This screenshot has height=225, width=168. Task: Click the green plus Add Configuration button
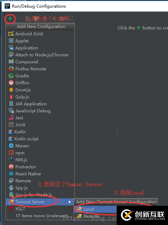(10, 19)
